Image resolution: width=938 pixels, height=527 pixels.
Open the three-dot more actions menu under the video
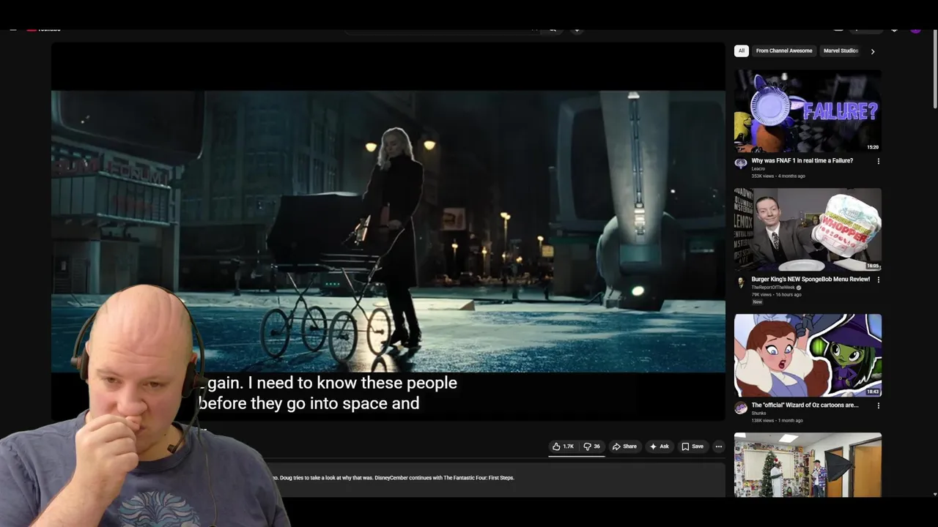click(719, 446)
